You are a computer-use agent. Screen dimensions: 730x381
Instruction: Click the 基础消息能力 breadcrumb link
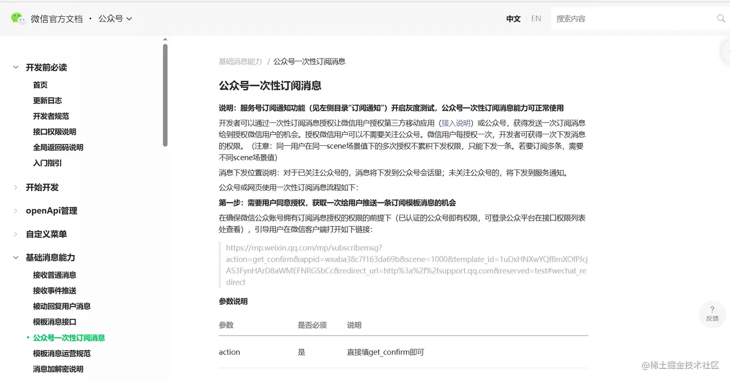click(240, 61)
